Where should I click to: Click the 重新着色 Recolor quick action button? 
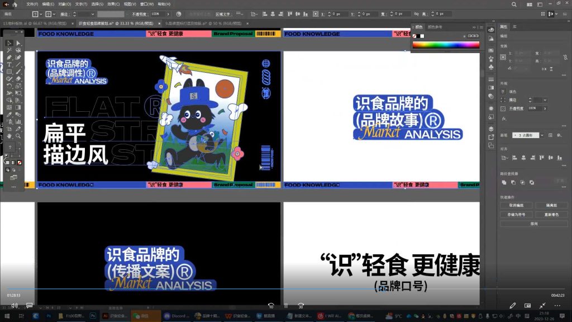551,214
